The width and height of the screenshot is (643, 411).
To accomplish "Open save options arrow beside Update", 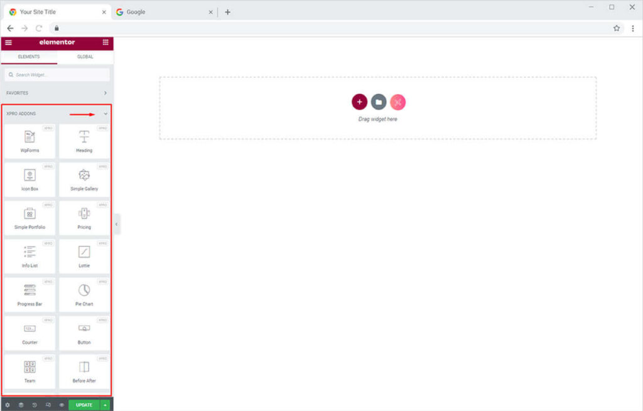I will click(105, 405).
